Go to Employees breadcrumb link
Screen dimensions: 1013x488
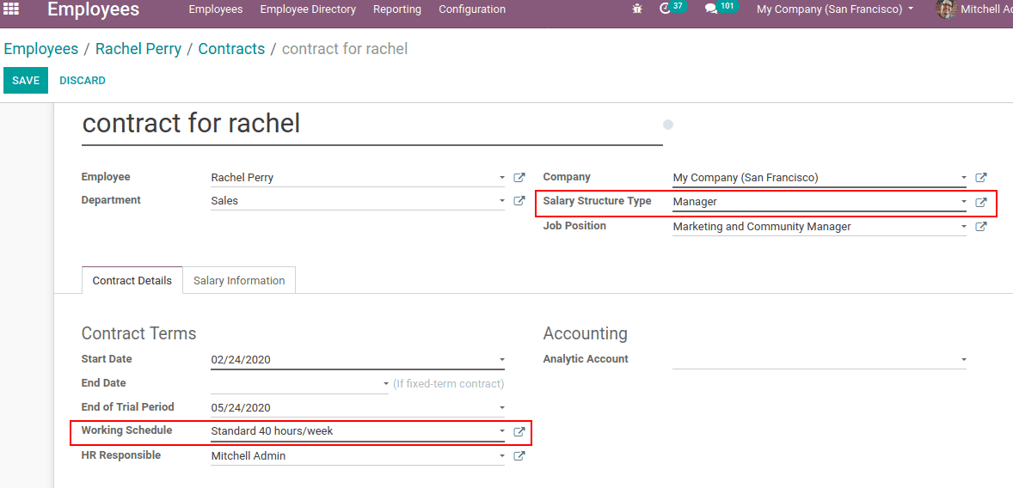click(x=40, y=49)
